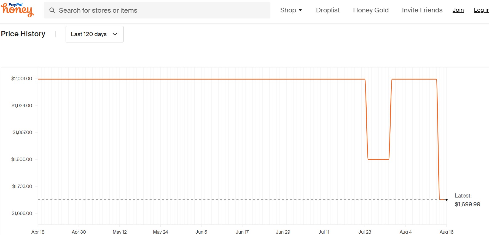Viewport: 489px width, 235px height.
Task: Click the Apr 18 date label on axis
Action: [38, 232]
